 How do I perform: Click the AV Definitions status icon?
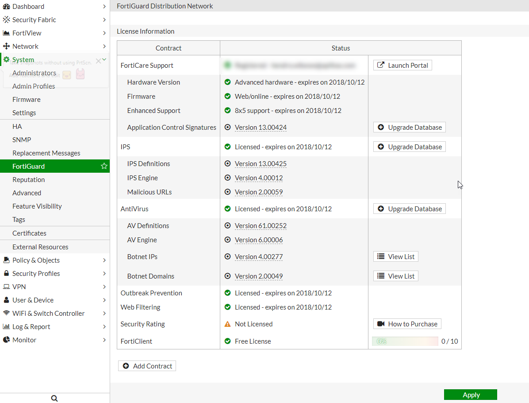point(228,226)
